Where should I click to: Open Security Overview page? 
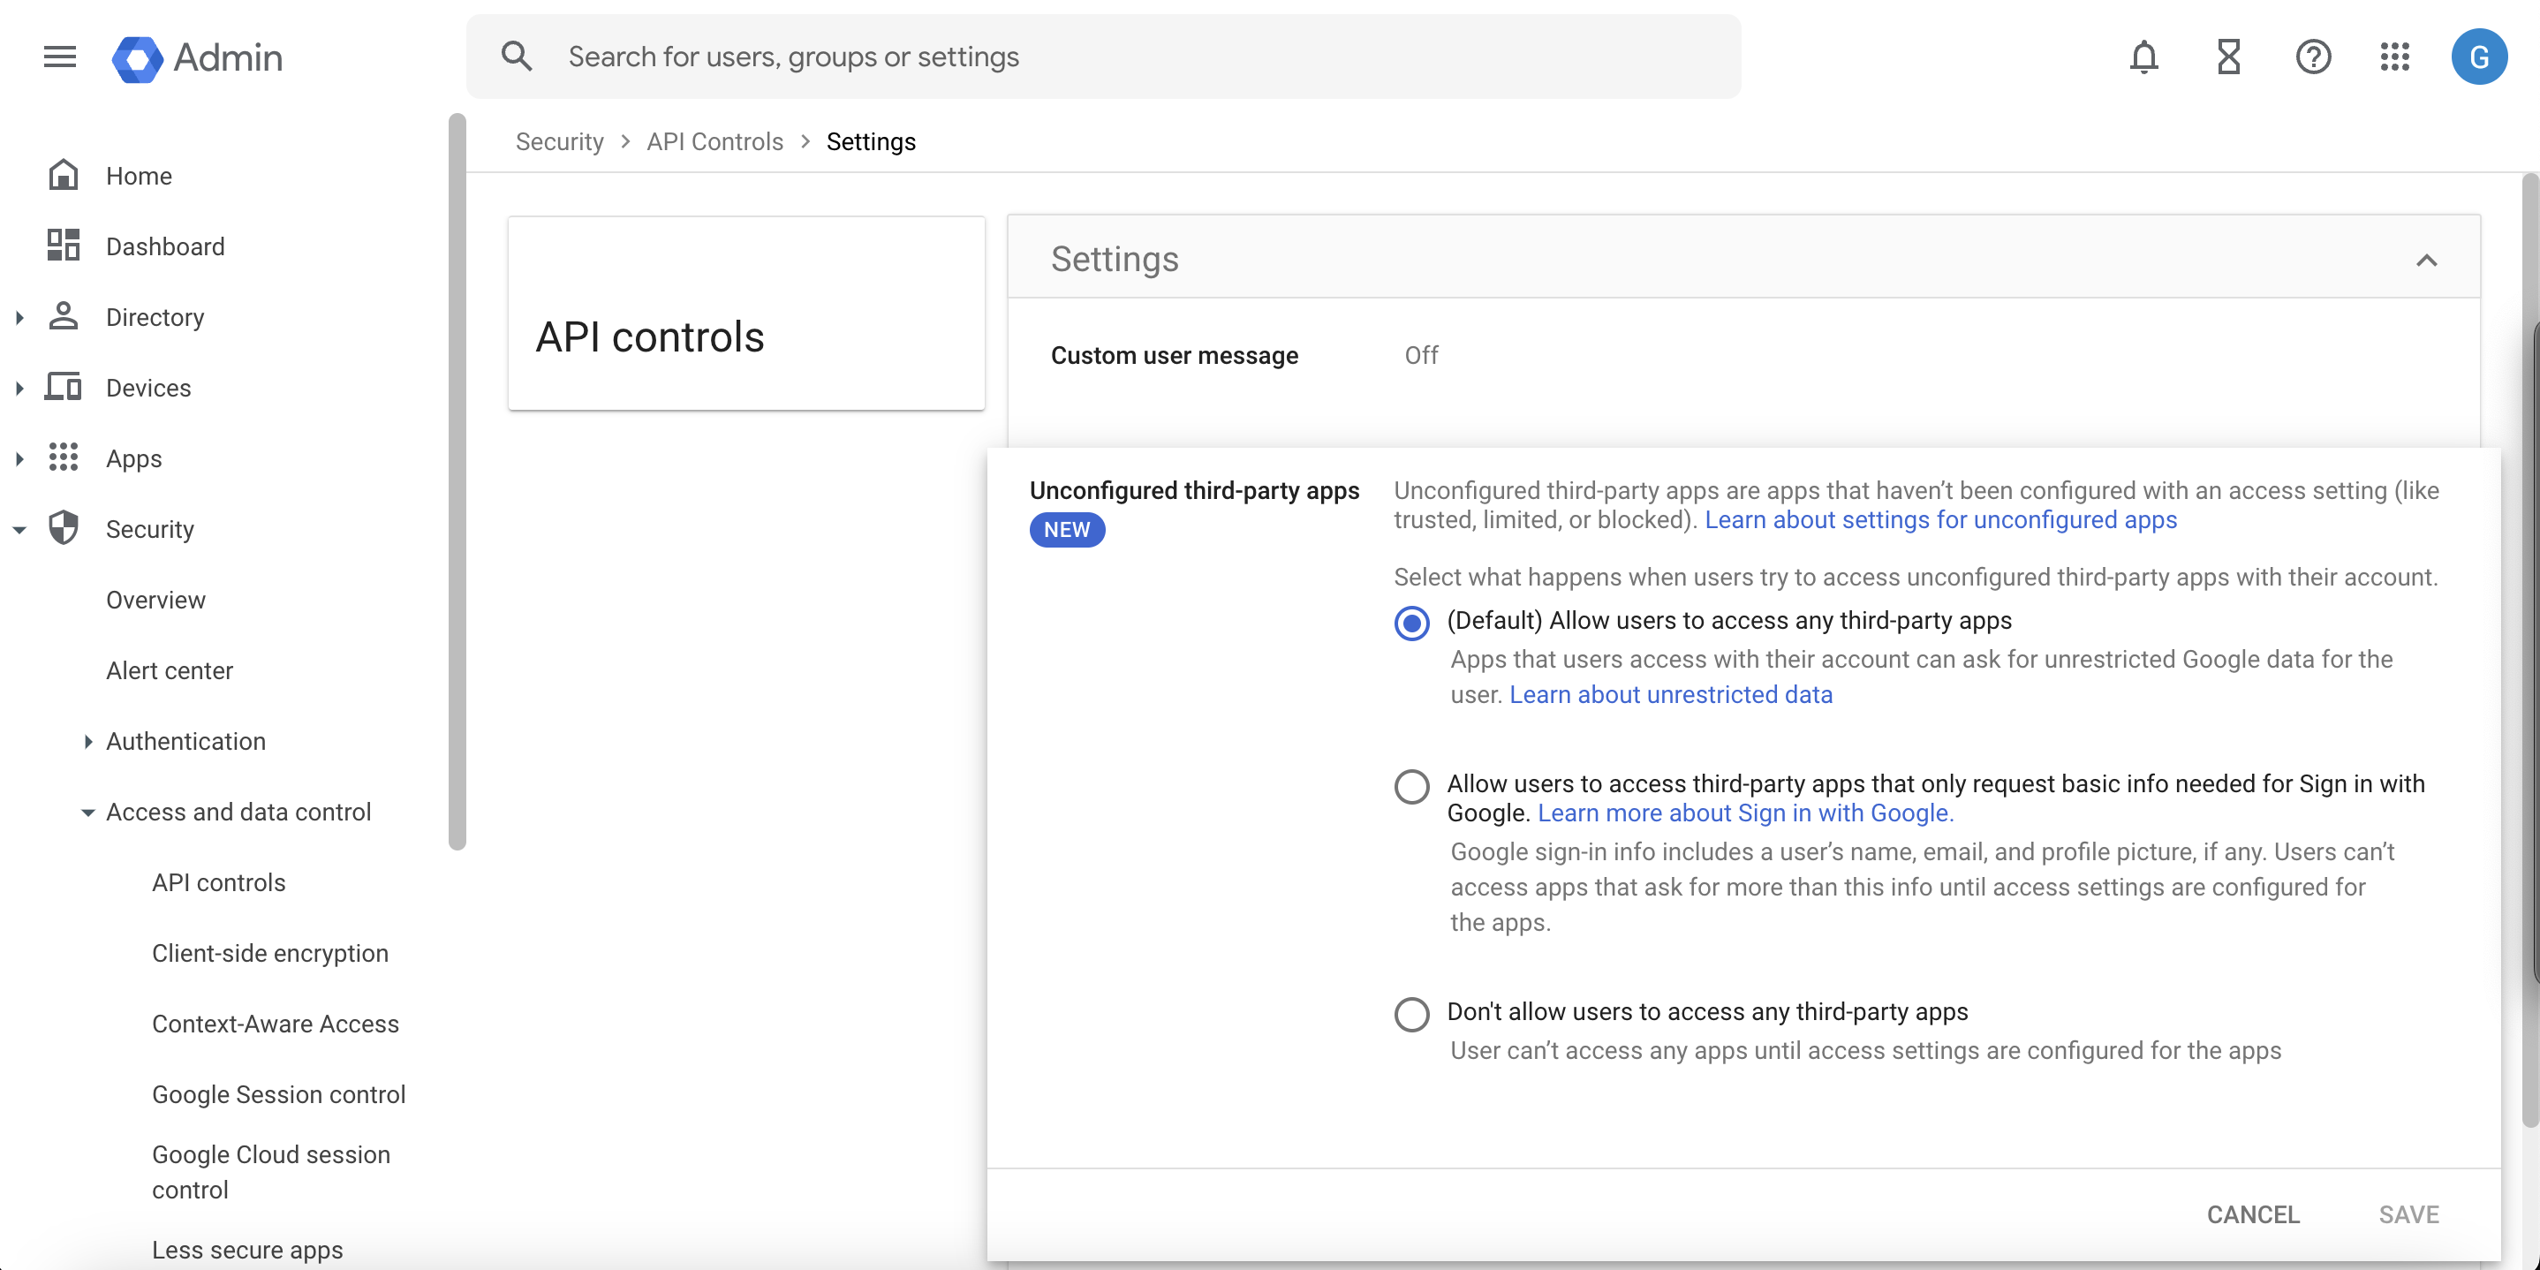tap(155, 600)
